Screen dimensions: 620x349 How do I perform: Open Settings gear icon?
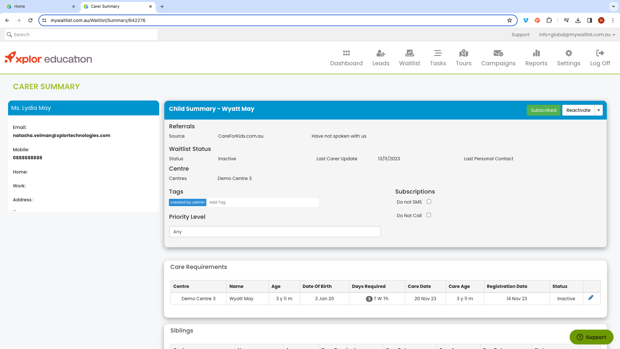(569, 53)
